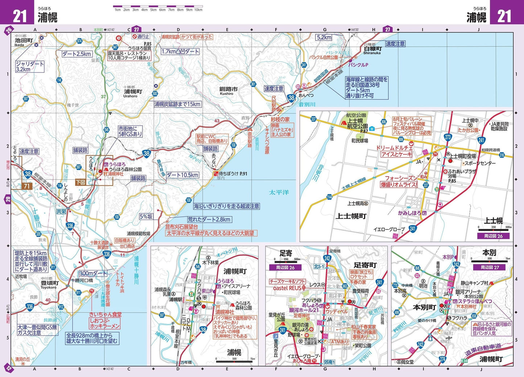Click the Route 88 shield in Honbetsu inset
Image resolution: width=524 pixels, height=377 pixels.
(x=417, y=268)
